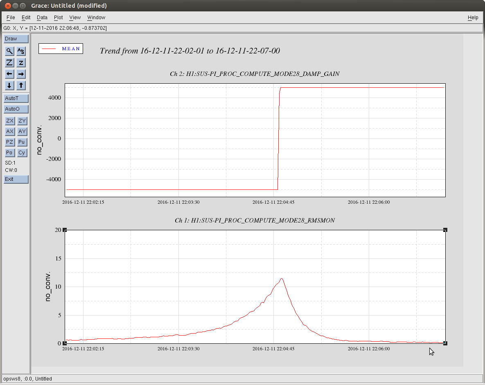Click the 22:06:00 tick label under RMSMON graph
This screenshot has height=385, width=485.
369,349
